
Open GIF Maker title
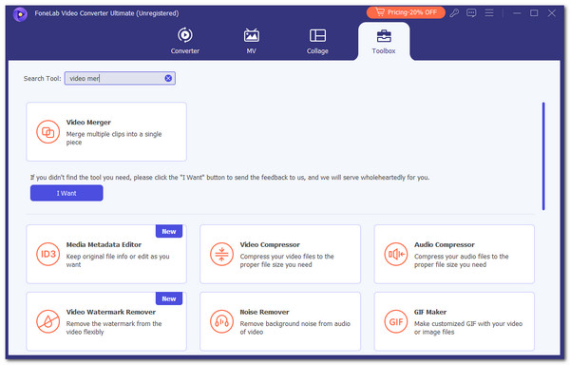(x=430, y=312)
